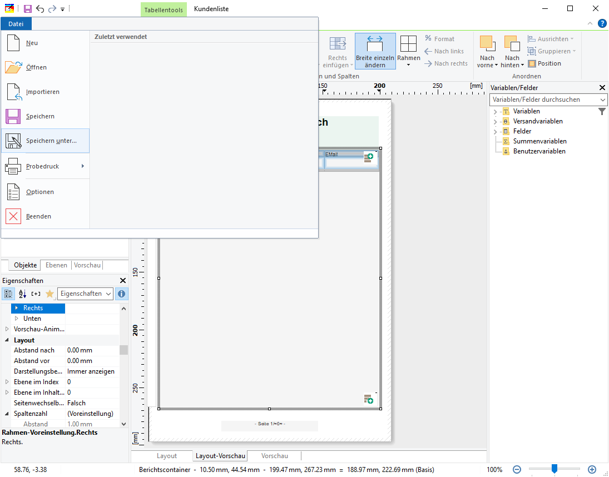Viewport: 609px width, 477px height.
Task: Collapse the ribbon with the chevron
Action: [590, 24]
